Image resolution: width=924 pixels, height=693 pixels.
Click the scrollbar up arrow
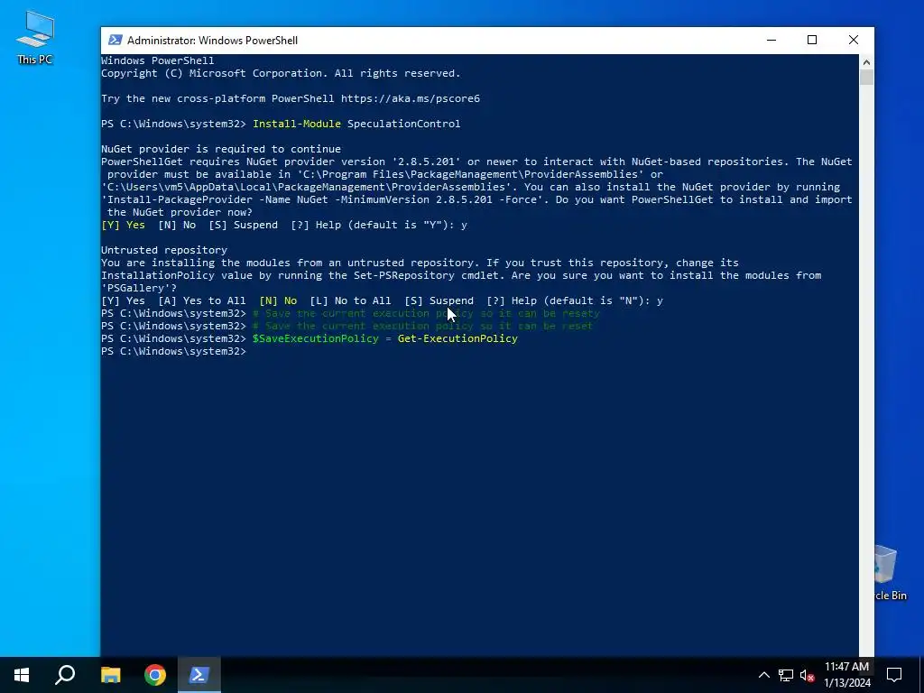pos(866,62)
